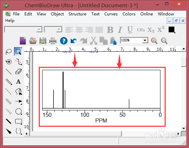The image size is (189, 148).
Task: Toggle CH2 formula formatting
Action: pyautogui.click(x=141, y=30)
